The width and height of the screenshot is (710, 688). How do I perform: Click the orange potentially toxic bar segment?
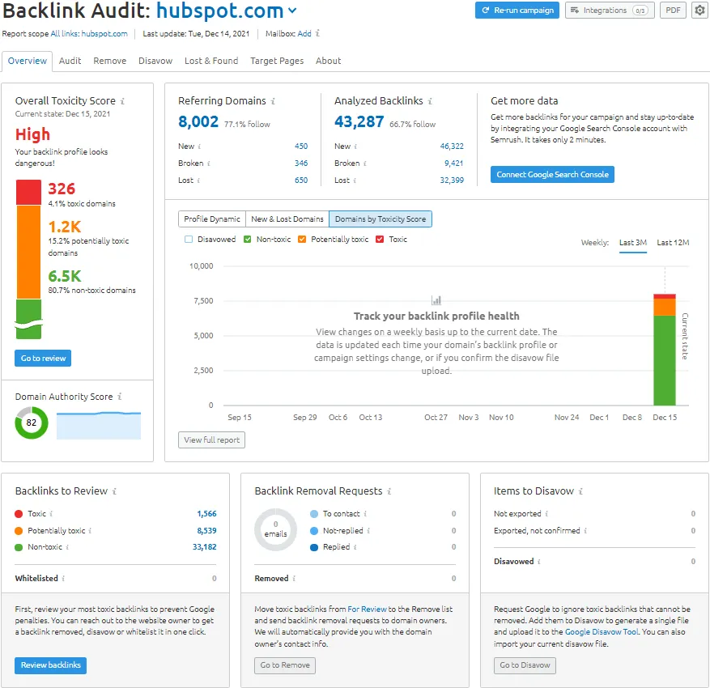click(x=28, y=252)
